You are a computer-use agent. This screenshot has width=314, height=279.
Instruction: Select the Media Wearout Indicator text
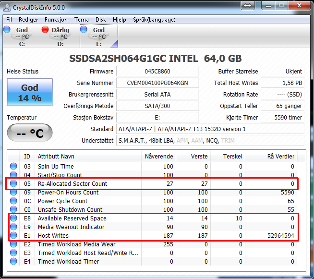click(71, 227)
